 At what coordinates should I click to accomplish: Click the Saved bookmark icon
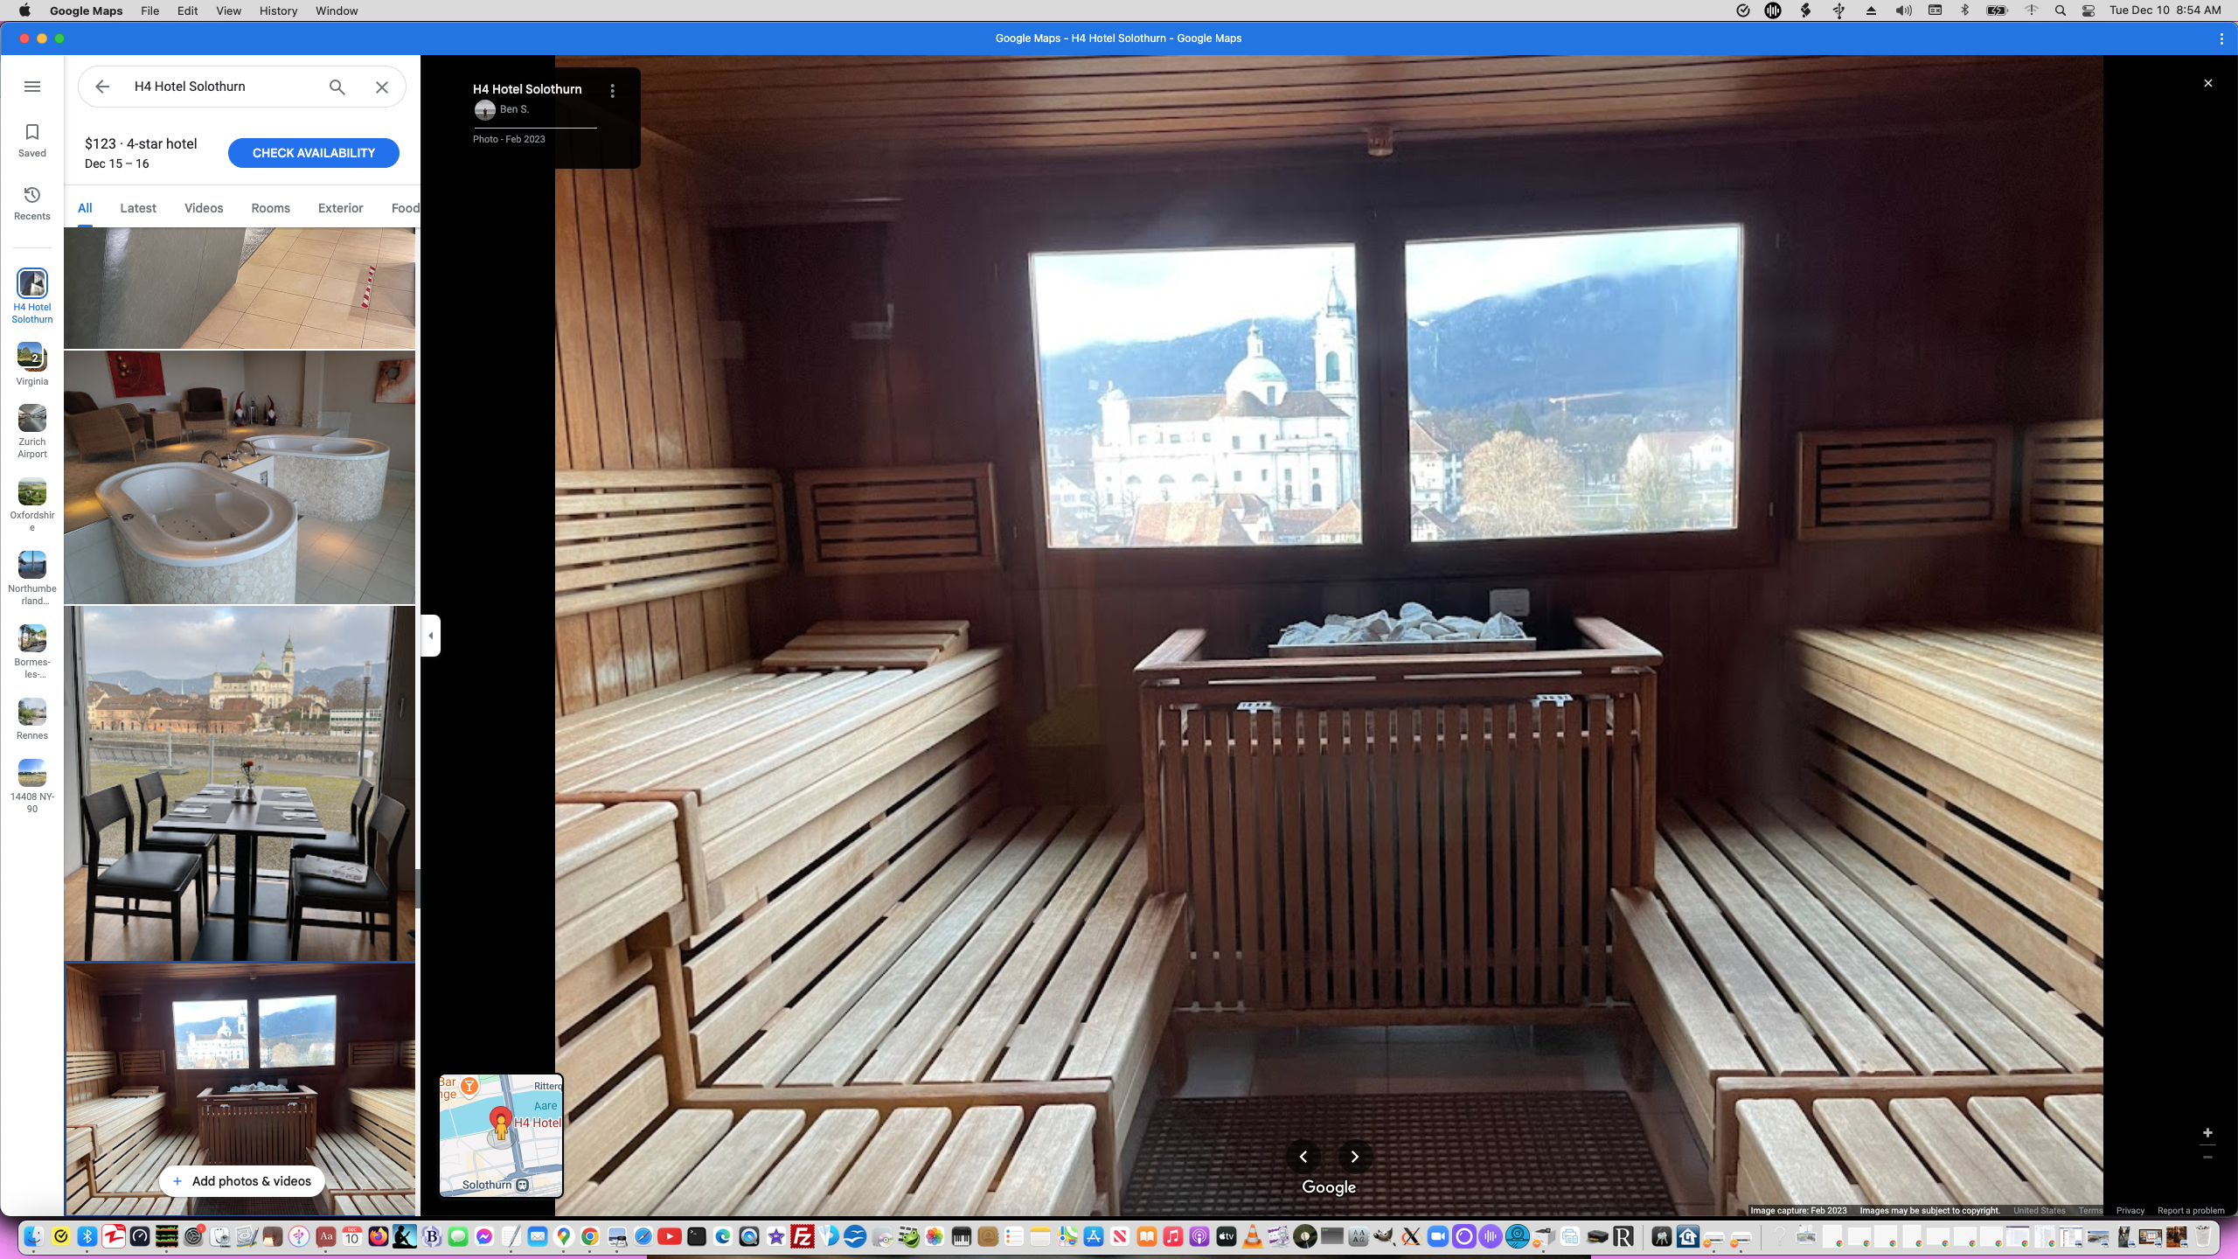(x=32, y=133)
